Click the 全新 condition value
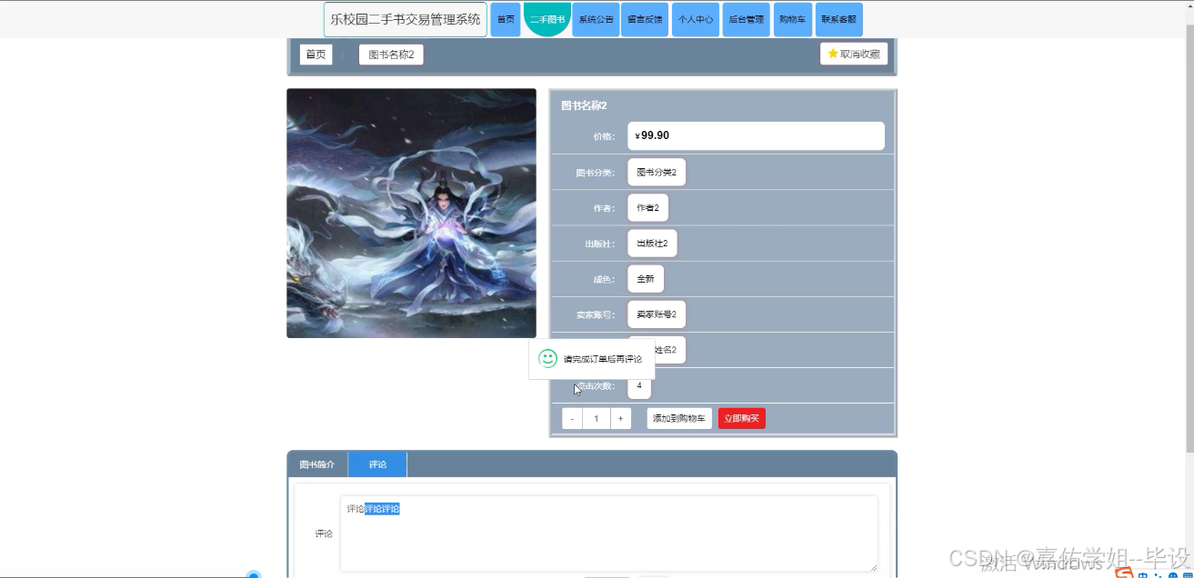Screen dimensions: 1194x578 pyautogui.click(x=646, y=279)
